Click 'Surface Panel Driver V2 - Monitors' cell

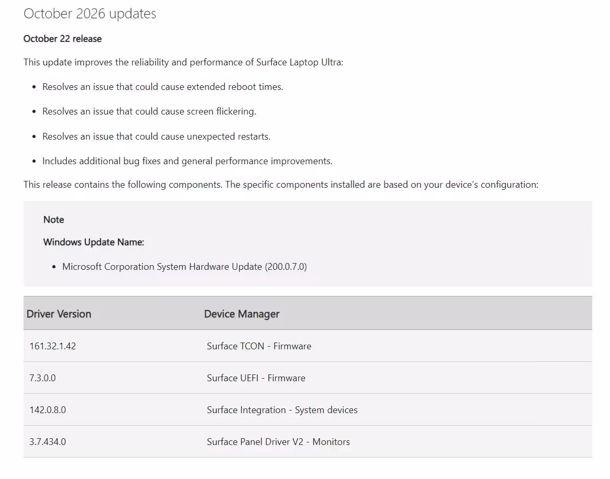278,442
